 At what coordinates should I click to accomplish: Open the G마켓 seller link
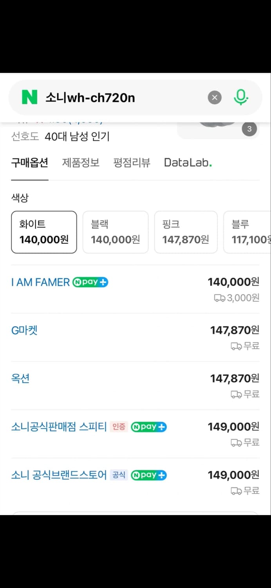point(24,330)
